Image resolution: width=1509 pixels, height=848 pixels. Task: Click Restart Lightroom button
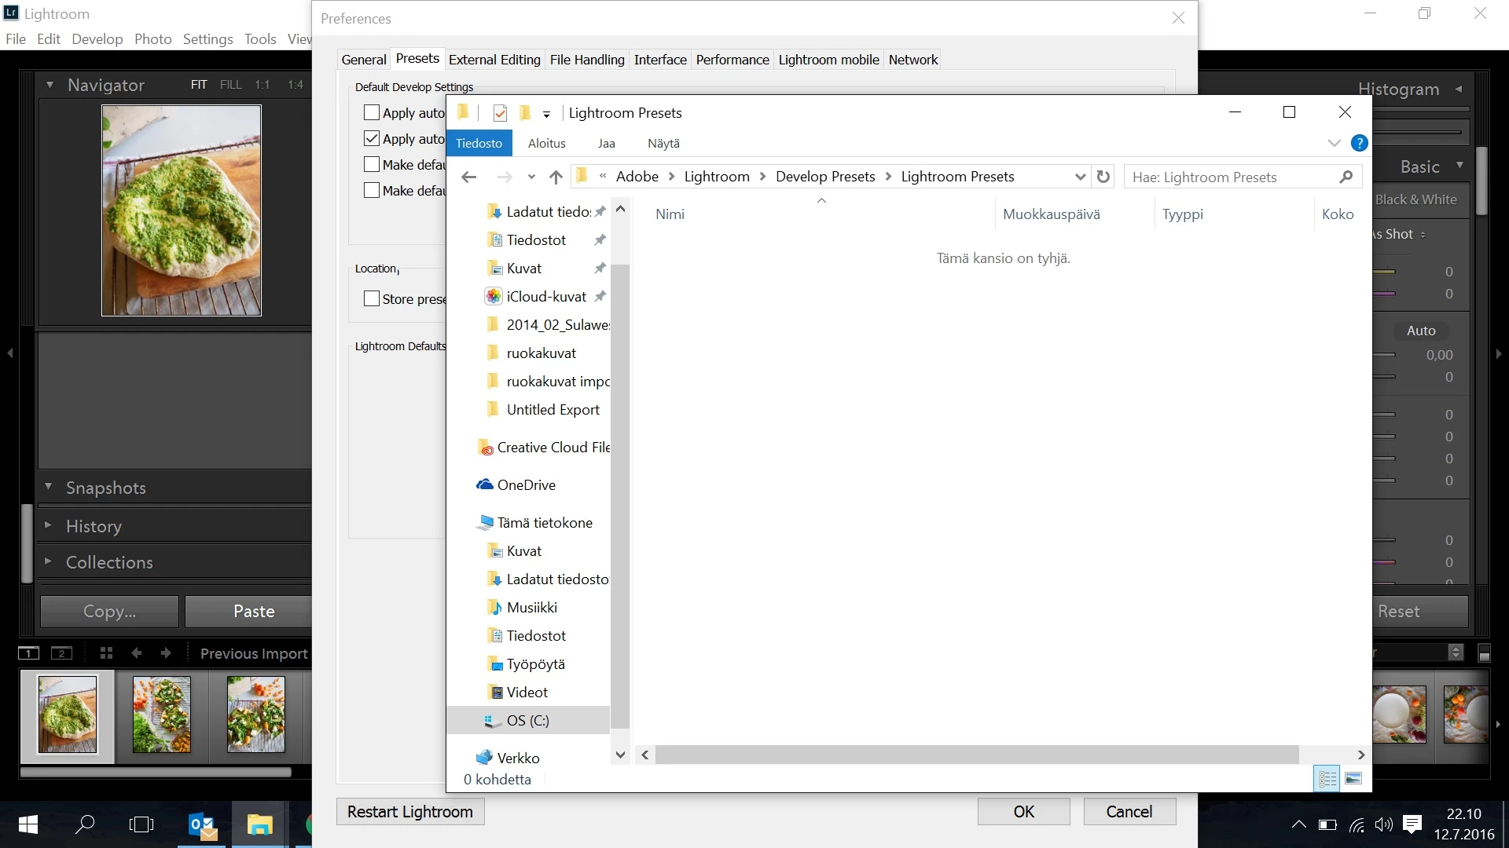pos(410,812)
